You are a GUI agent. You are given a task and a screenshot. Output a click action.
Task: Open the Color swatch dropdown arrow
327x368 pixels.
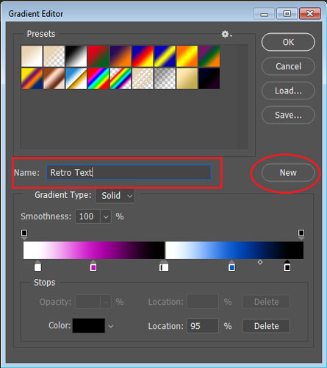point(111,326)
